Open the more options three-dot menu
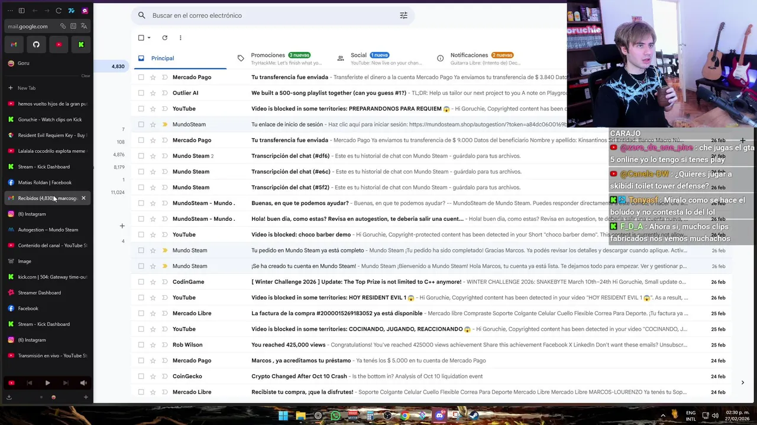This screenshot has height=425, width=757. tap(180, 38)
